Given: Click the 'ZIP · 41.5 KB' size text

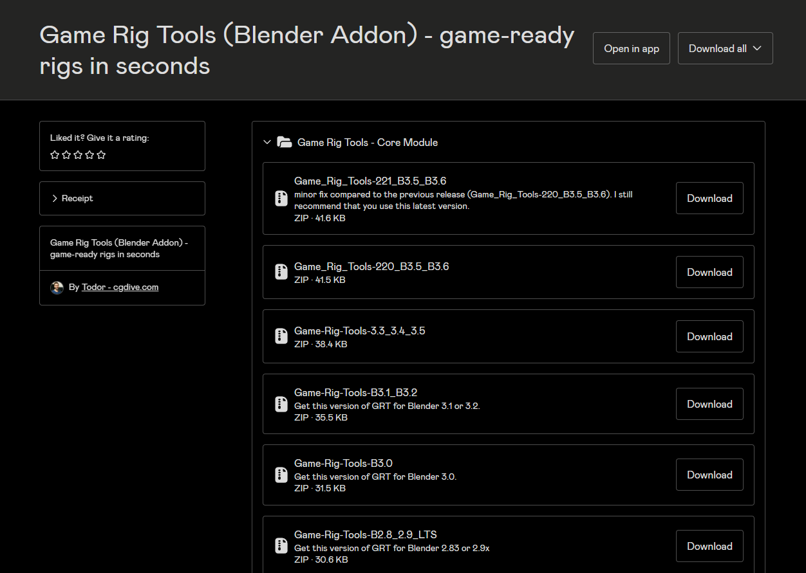Looking at the screenshot, I should (320, 280).
